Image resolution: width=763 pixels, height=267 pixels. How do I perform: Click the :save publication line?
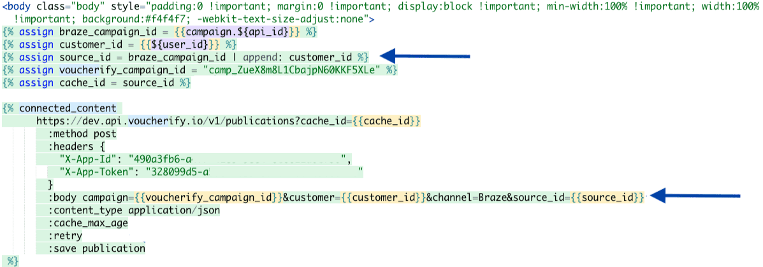tap(96, 248)
